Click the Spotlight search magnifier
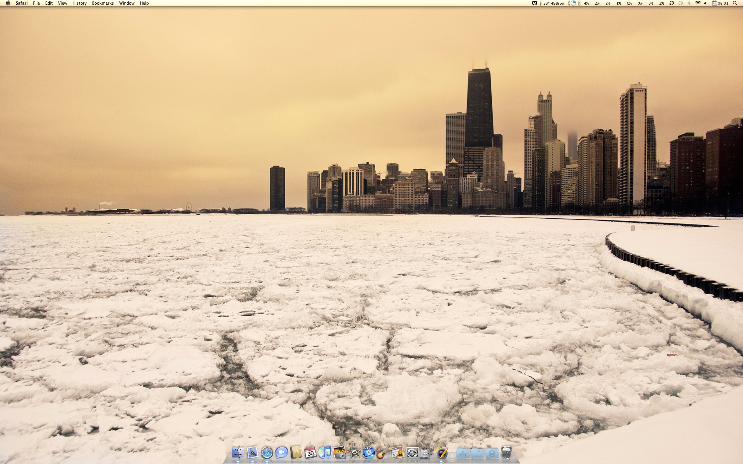Screen dimensions: 743x464 [735, 3]
